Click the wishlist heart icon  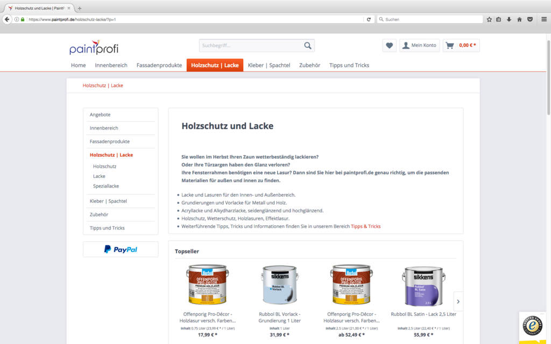point(389,45)
